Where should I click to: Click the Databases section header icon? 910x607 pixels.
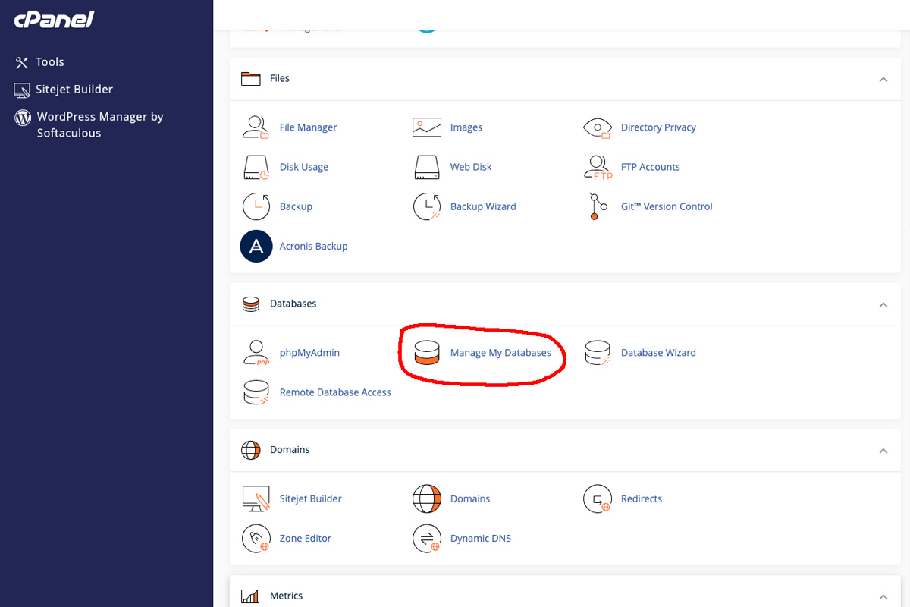251,303
